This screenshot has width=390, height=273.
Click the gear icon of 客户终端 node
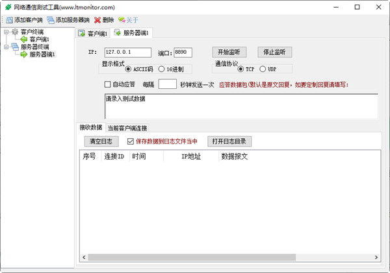coord(15,32)
